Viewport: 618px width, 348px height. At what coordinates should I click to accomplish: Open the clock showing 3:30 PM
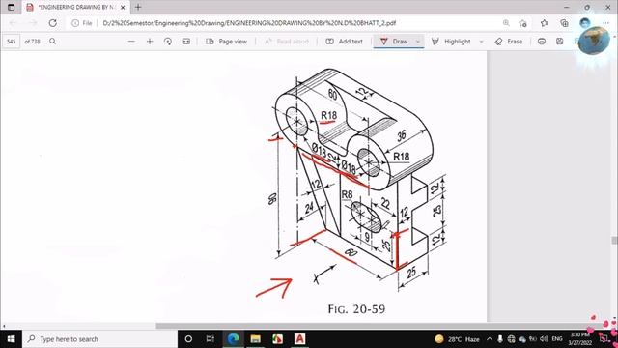(x=579, y=339)
